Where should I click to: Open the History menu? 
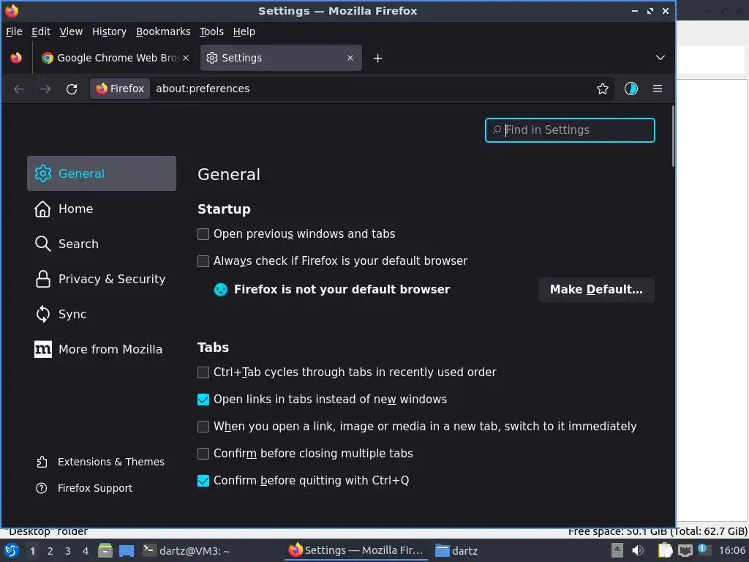[x=109, y=31]
